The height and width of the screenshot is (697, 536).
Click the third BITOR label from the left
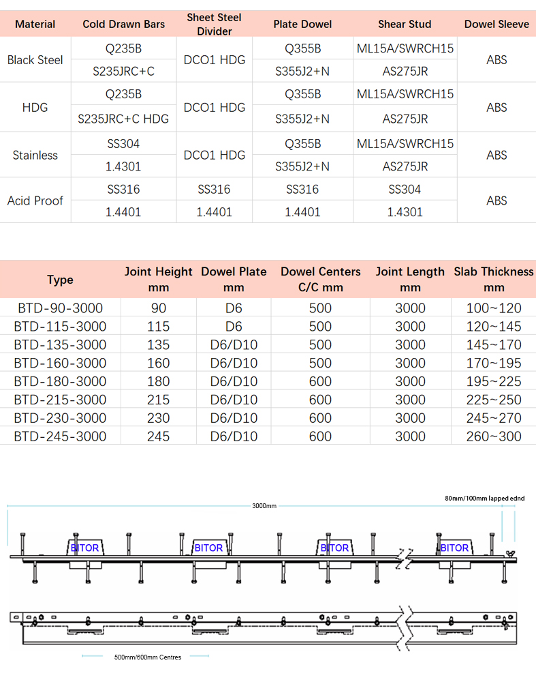[334, 548]
